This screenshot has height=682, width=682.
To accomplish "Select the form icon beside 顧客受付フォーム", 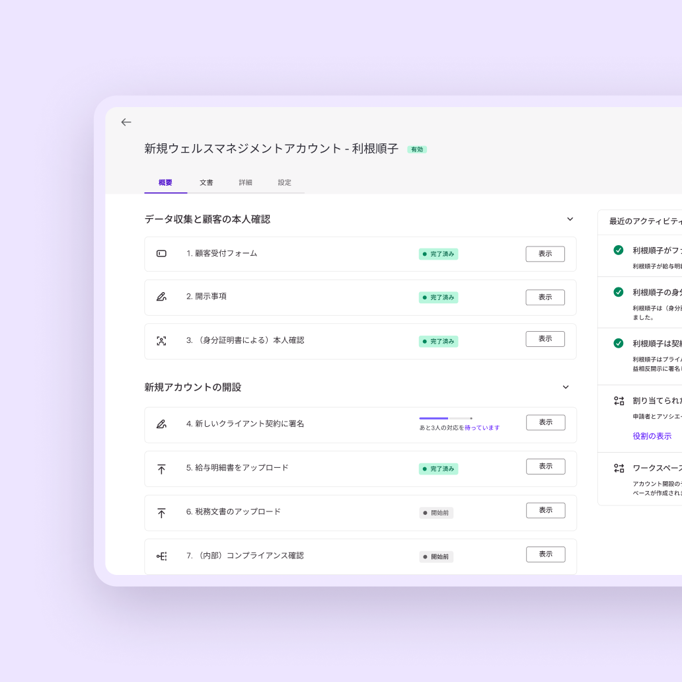I will pyautogui.click(x=163, y=254).
